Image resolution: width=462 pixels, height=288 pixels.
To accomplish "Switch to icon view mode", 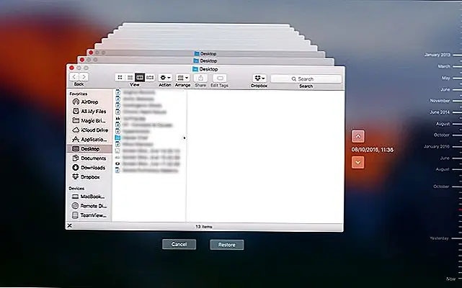I will (x=120, y=77).
